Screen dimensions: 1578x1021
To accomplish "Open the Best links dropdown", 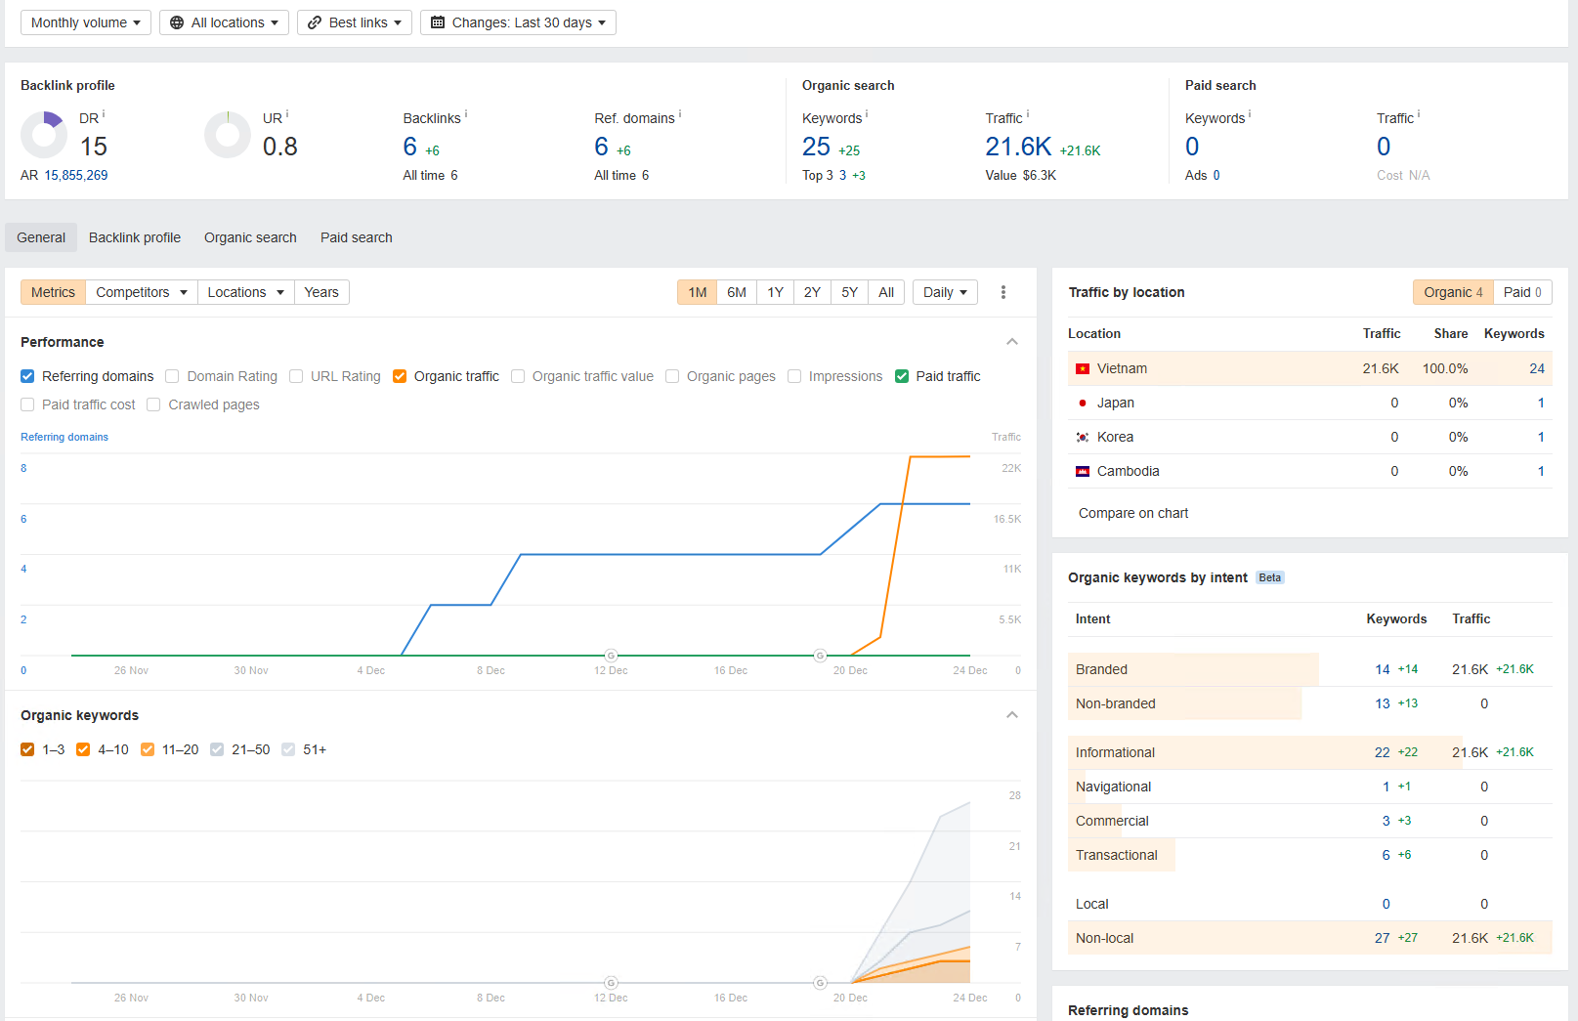I will tap(355, 22).
